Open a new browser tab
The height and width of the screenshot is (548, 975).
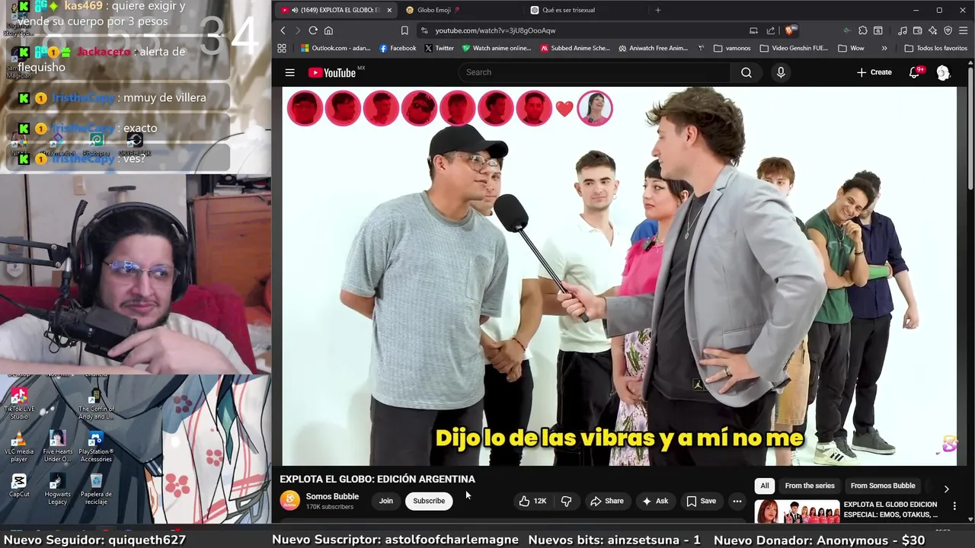tap(658, 10)
